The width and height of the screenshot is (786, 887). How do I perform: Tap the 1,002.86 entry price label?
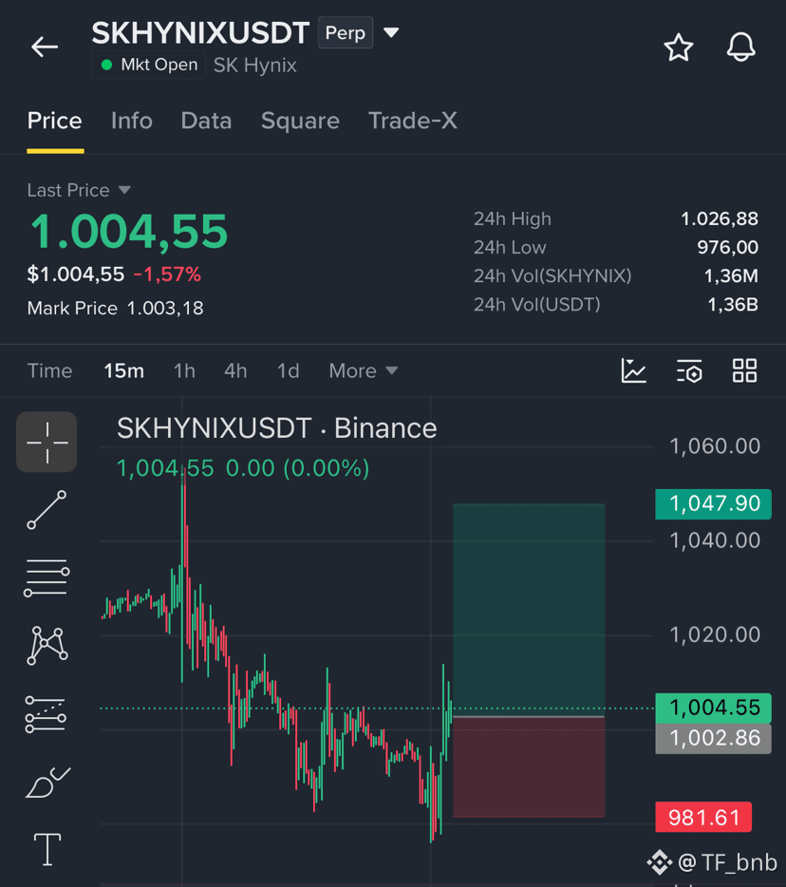click(x=714, y=739)
